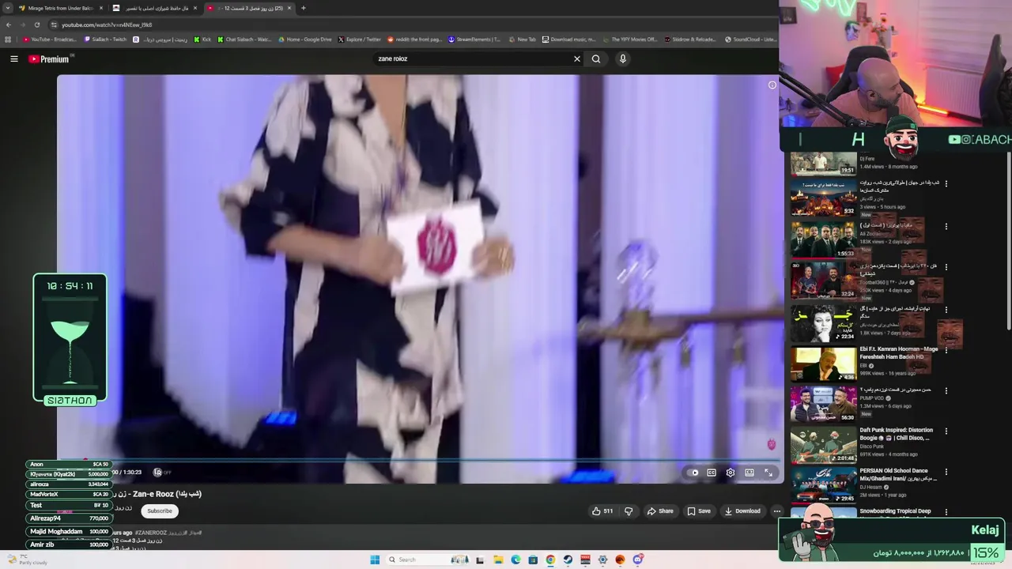This screenshot has height=569, width=1012.
Task: Reload the current page
Action: click(x=36, y=24)
